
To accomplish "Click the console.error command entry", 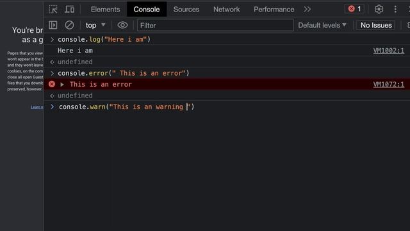I will [x=124, y=73].
